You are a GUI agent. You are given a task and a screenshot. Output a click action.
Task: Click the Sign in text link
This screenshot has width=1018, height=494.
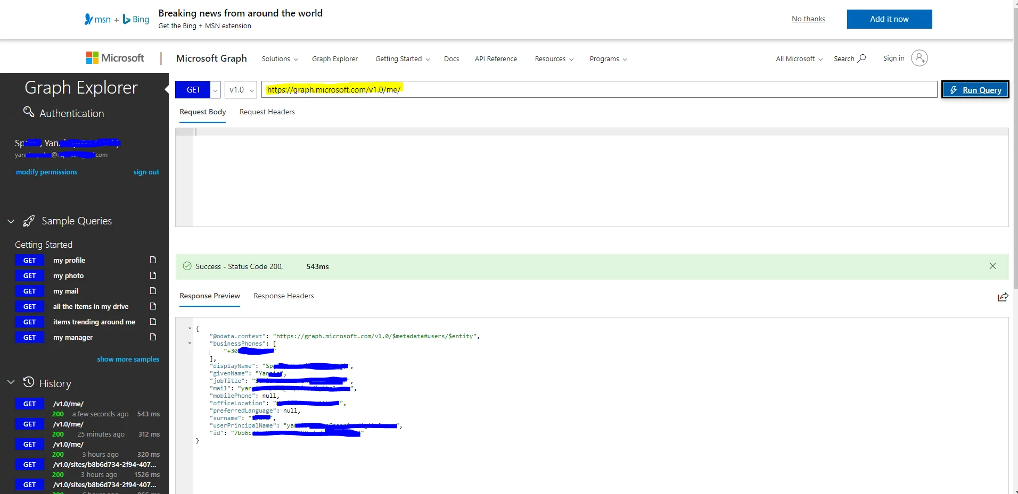[x=893, y=58]
